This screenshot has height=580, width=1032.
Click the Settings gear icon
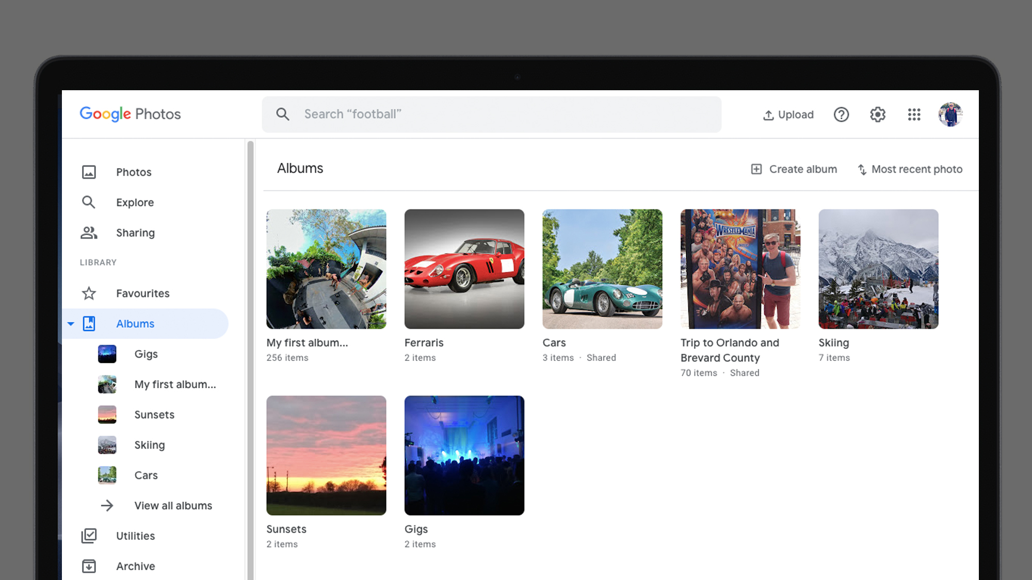click(x=878, y=114)
